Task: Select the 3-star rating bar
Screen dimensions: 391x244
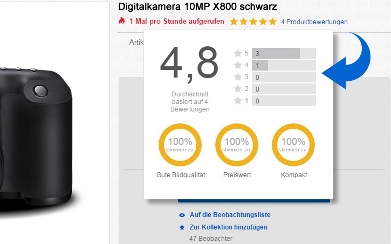Action: [284, 77]
